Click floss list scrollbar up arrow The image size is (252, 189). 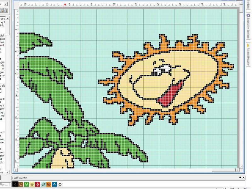(8, 19)
